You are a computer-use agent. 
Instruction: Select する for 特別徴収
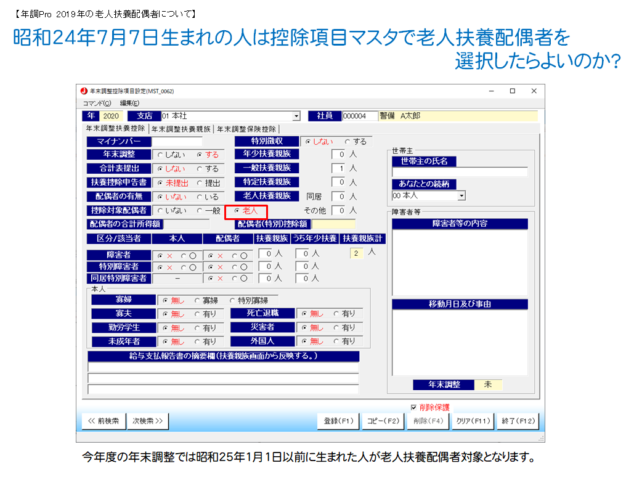click(347, 142)
